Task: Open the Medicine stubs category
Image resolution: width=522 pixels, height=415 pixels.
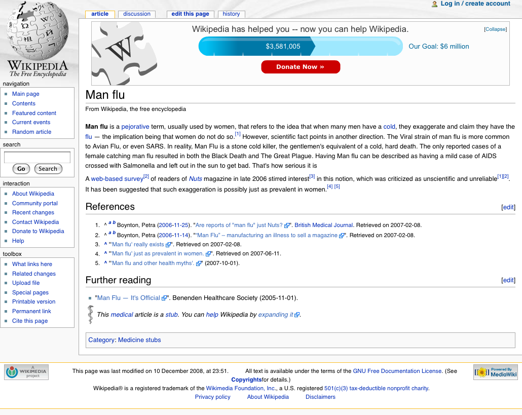Action: (x=139, y=340)
